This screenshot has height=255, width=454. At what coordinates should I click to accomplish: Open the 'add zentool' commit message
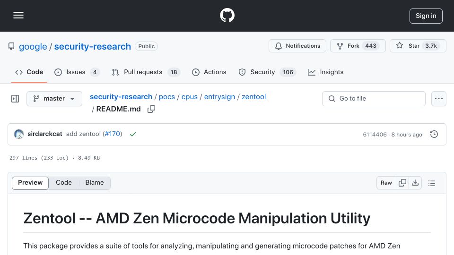(x=83, y=134)
